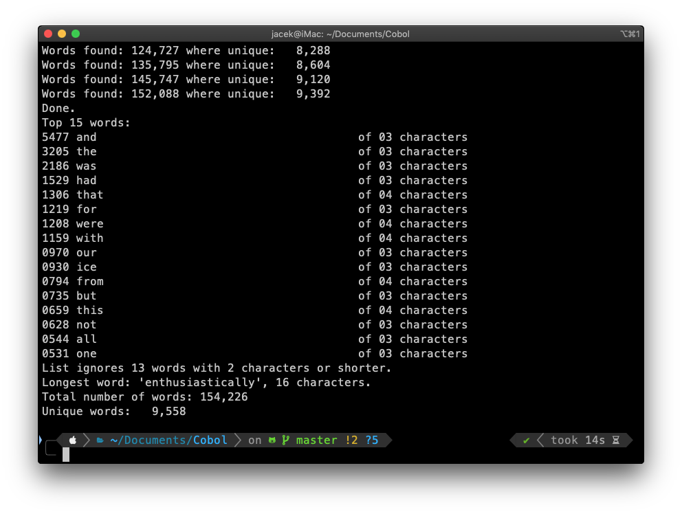Click the line 'Words found: 145,747'
Viewport: 682px width, 514px height.
pos(186,79)
